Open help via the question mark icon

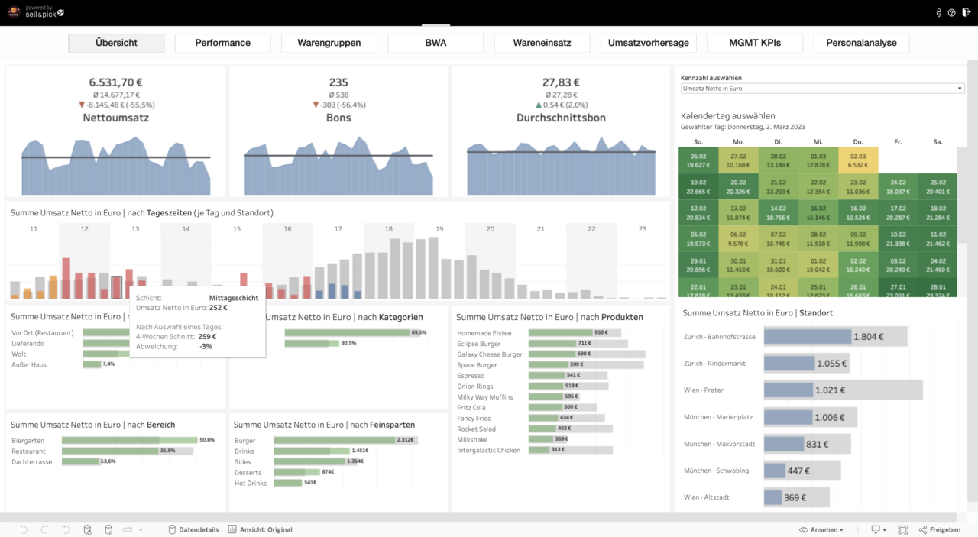951,13
